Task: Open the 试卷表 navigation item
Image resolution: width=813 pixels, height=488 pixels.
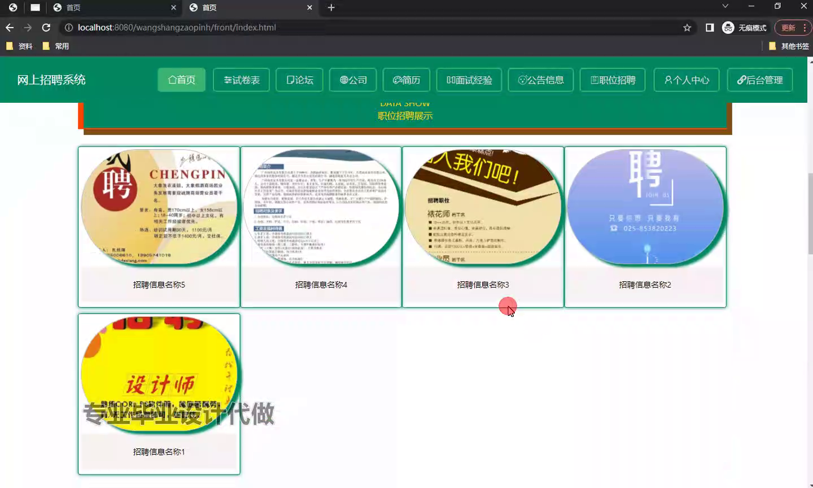Action: coord(242,80)
